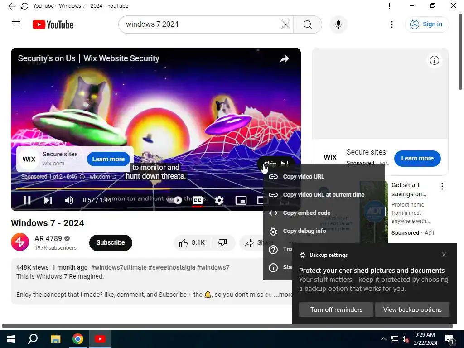
Task: Reload the page with refresh icon
Action: click(24, 6)
